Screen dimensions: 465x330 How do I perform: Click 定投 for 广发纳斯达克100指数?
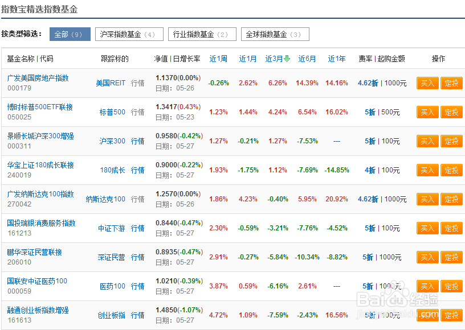pos(451,199)
